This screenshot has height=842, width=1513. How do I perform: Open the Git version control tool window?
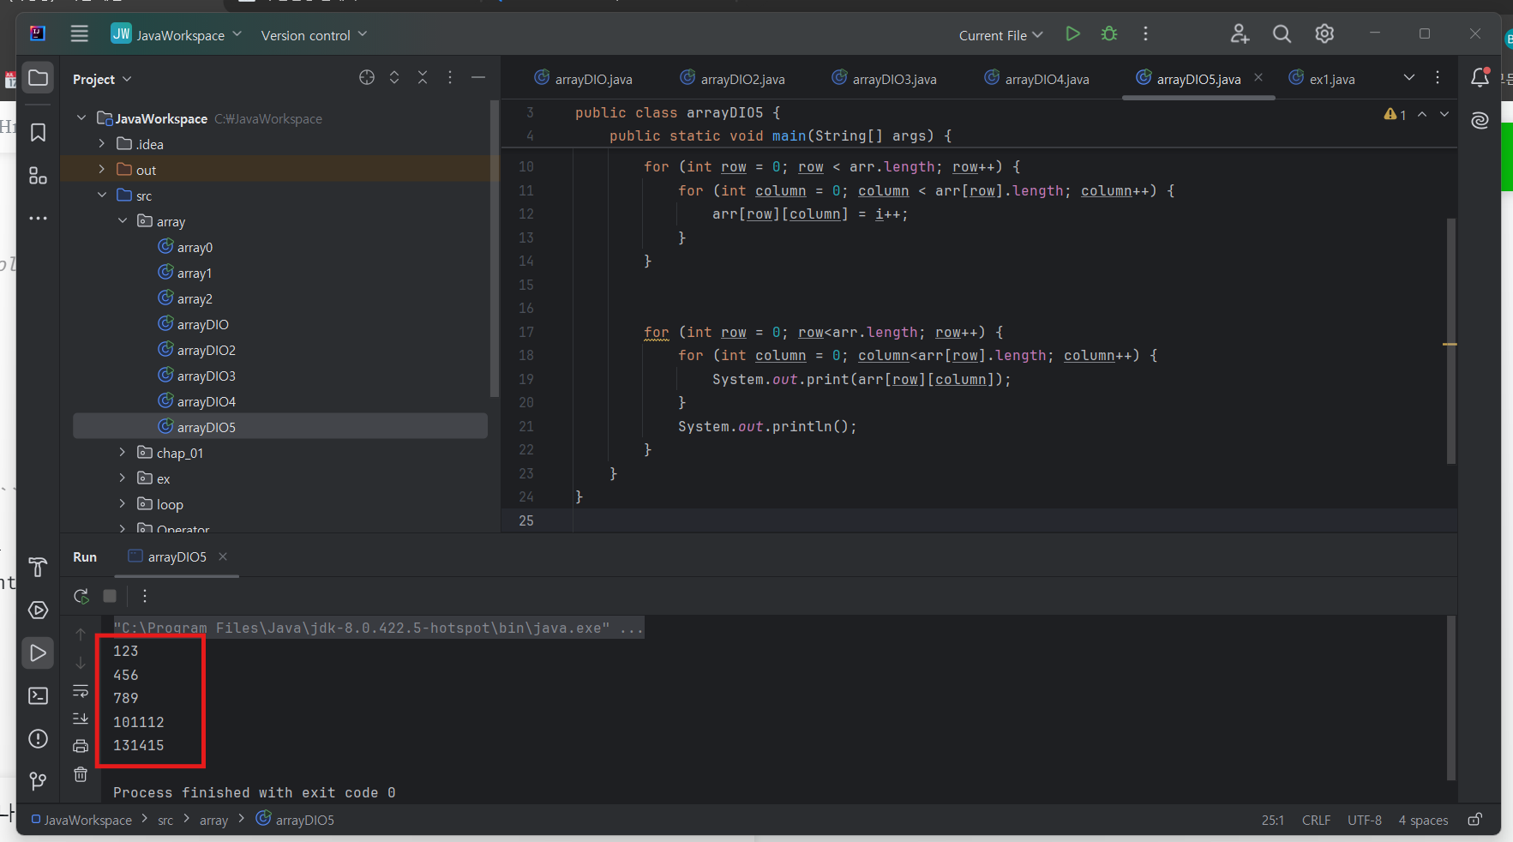pos(38,781)
